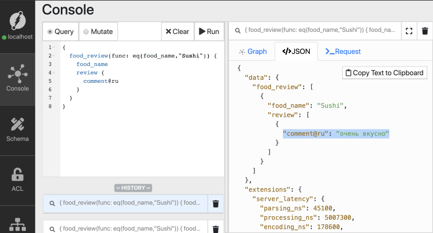The height and width of the screenshot is (233, 433).
Task: Open the ACL lock section
Action: point(17,180)
